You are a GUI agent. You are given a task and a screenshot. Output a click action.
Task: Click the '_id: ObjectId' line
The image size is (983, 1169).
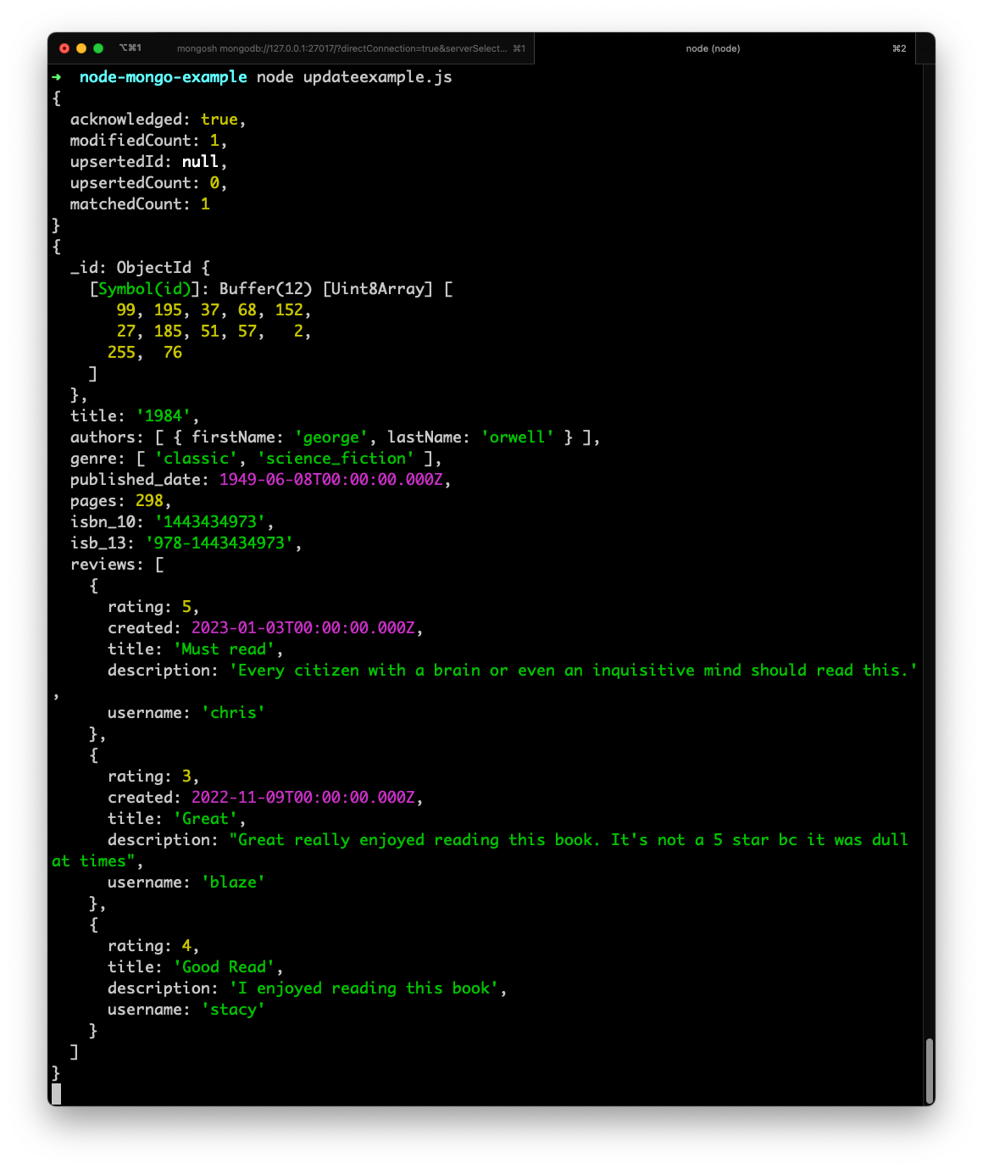click(x=140, y=268)
